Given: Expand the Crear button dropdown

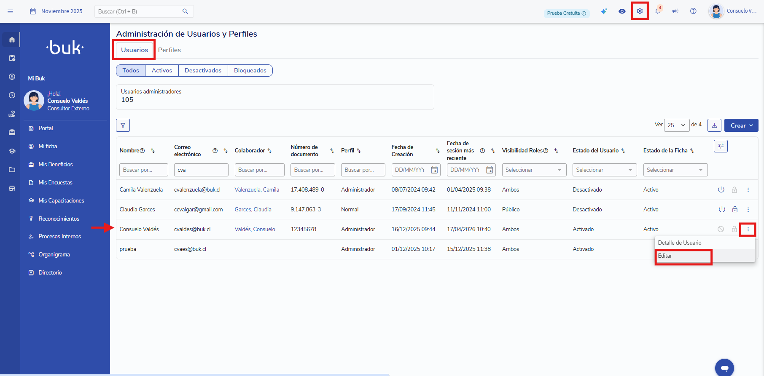Looking at the screenshot, I should click(741, 125).
